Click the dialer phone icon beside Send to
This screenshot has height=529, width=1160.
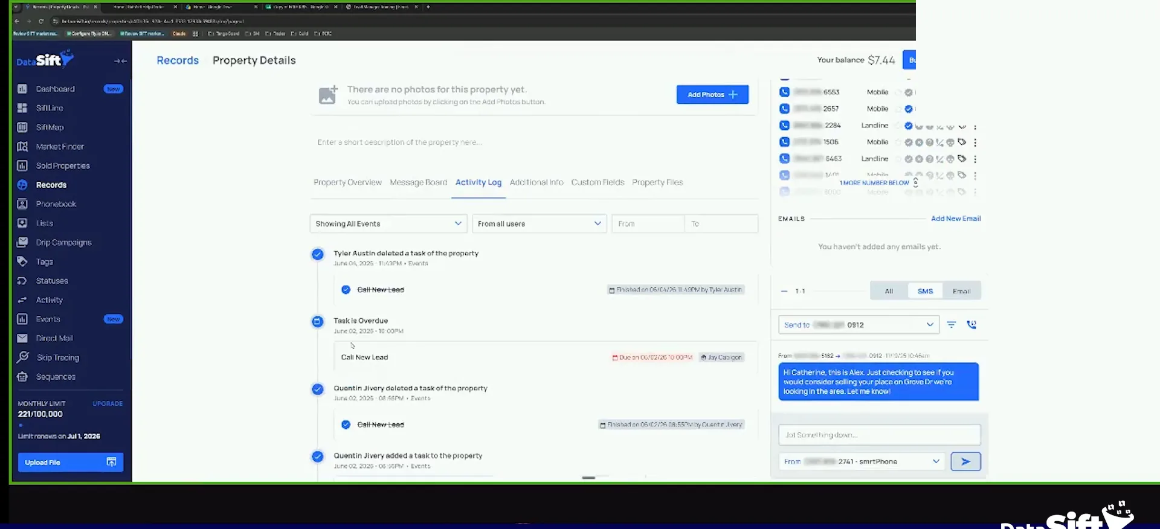click(x=971, y=325)
